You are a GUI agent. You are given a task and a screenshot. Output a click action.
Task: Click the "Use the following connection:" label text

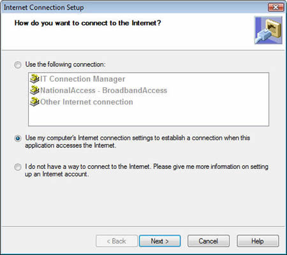click(x=65, y=64)
